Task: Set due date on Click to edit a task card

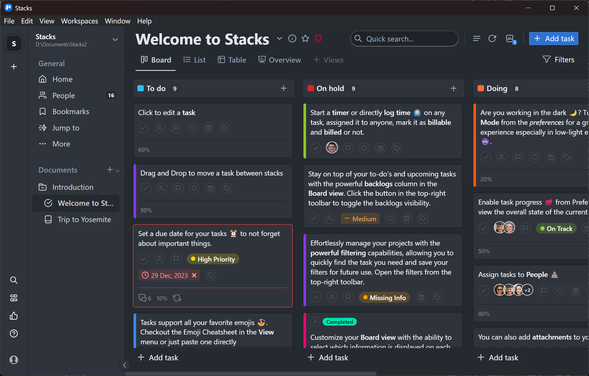Action: (208, 128)
